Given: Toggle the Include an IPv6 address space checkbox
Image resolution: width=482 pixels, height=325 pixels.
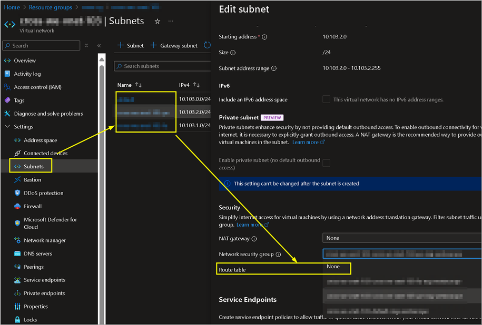Looking at the screenshot, I should tap(326, 99).
